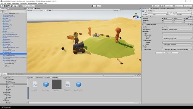The height and width of the screenshot is (109, 193).
Task: Select the Rotate tool in the toolbar
Action: click(x=9, y=6)
